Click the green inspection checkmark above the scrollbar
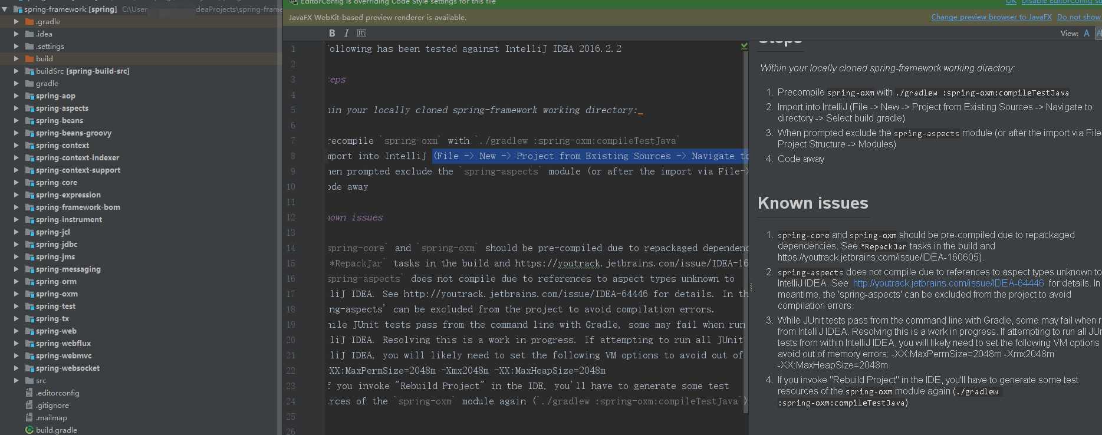The width and height of the screenshot is (1102, 435). coord(744,46)
